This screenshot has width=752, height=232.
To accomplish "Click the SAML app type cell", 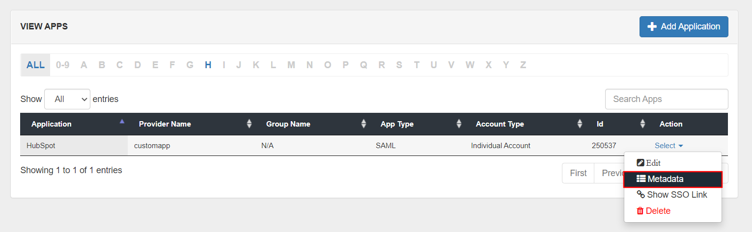I will (417, 146).
